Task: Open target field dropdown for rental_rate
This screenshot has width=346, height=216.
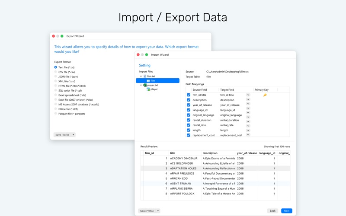Action: point(248,121)
